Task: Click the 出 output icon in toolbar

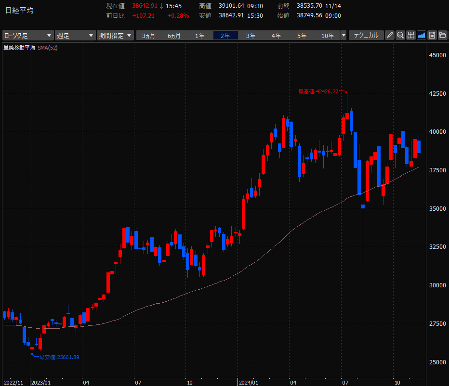Action: 411,35
